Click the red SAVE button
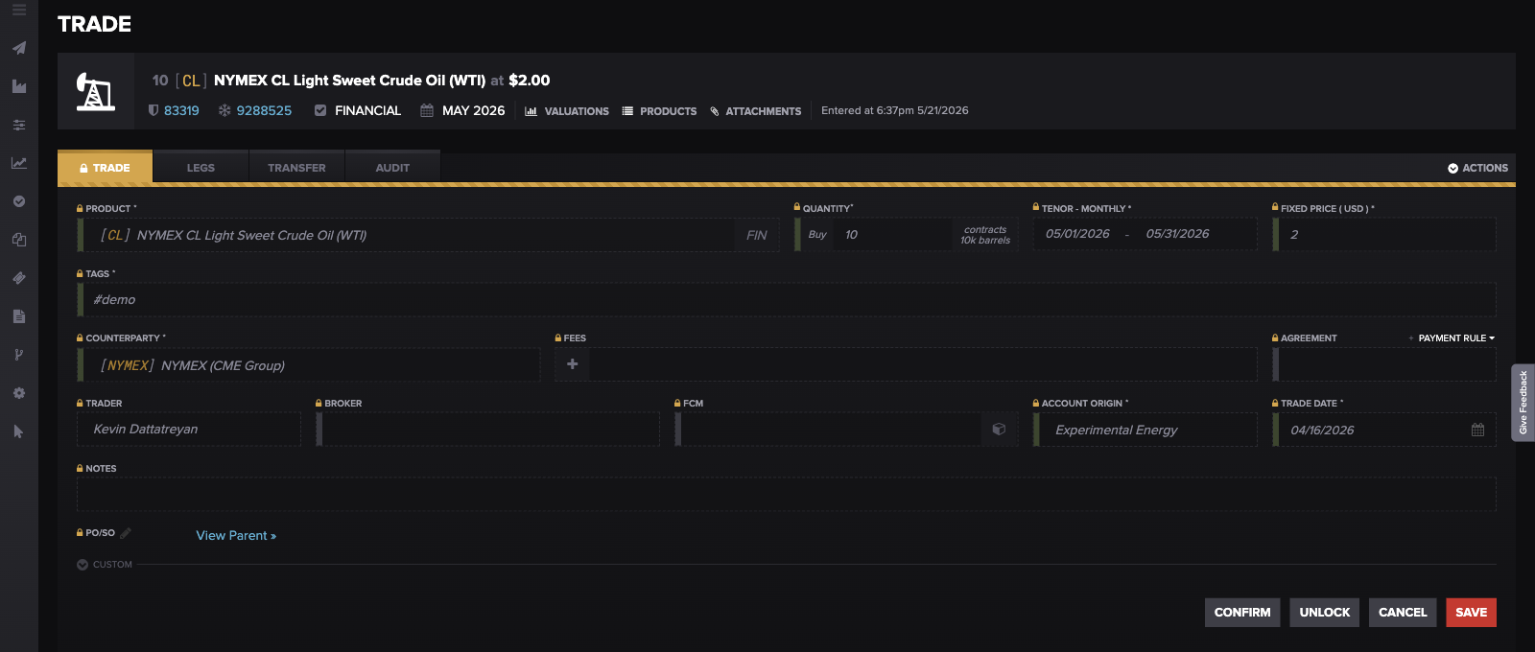 tap(1471, 613)
